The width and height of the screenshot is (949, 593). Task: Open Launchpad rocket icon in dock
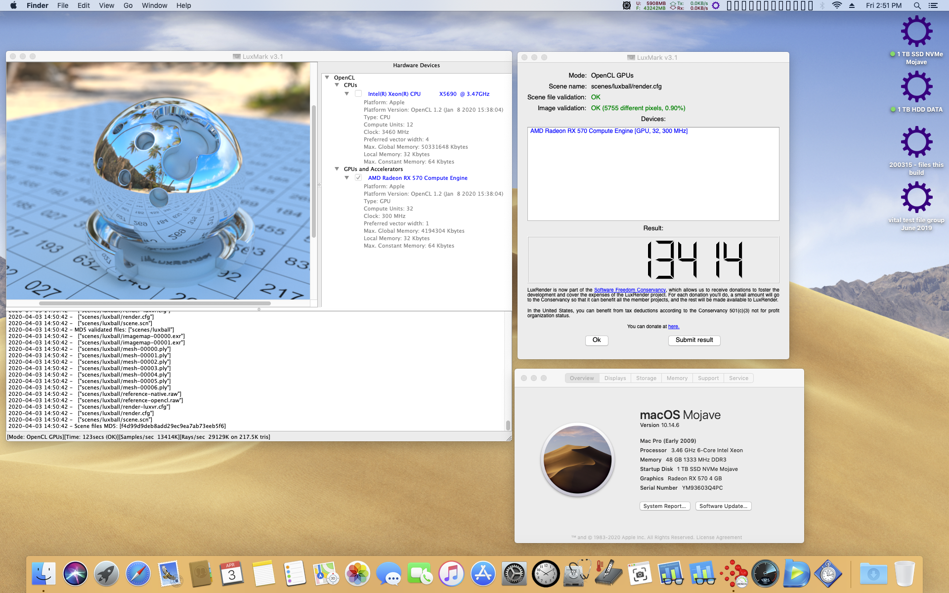coord(106,574)
